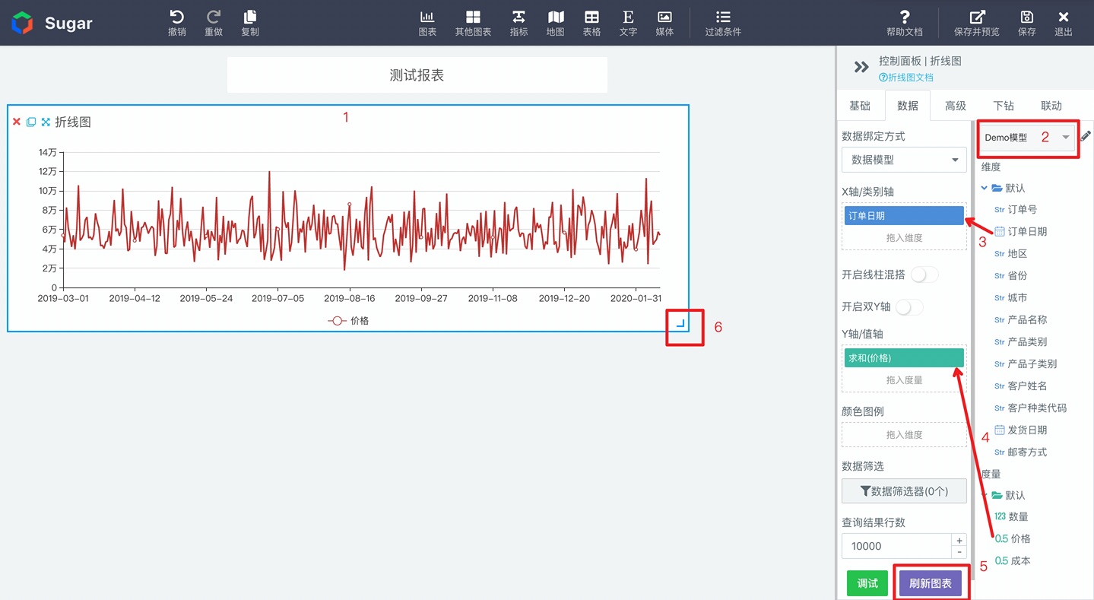The width and height of the screenshot is (1094, 600).
Task: Collapse the 默认 folder under 度量
Action: pos(985,495)
